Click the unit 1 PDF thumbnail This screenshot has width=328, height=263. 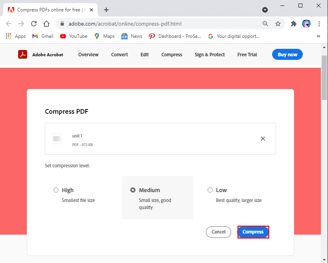(x=57, y=139)
